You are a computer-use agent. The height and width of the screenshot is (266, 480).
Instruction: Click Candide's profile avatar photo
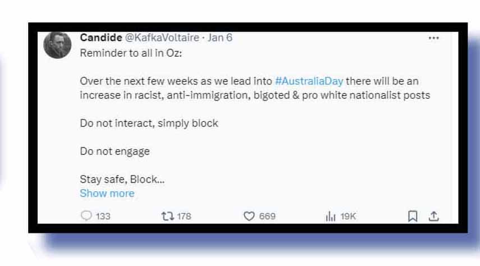click(57, 45)
